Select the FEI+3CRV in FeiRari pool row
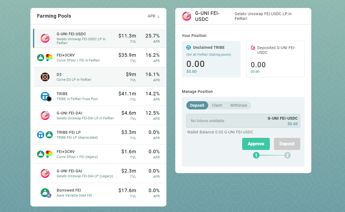Screen dimensions: 345x212 click(x=100, y=58)
